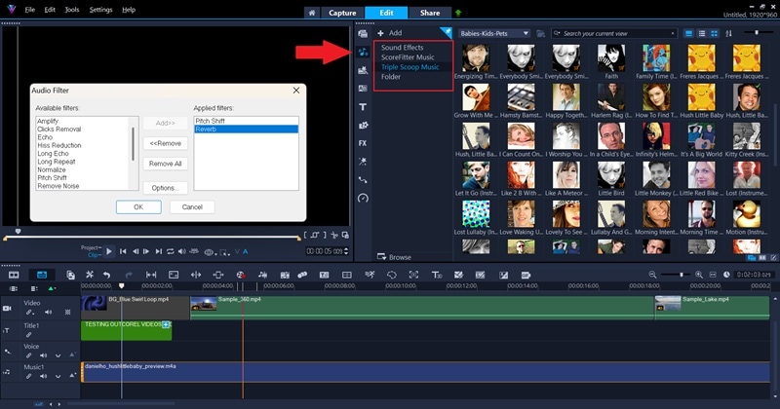Click the Split clip scissors icon
This screenshot has width=780, height=409.
(x=334, y=235)
